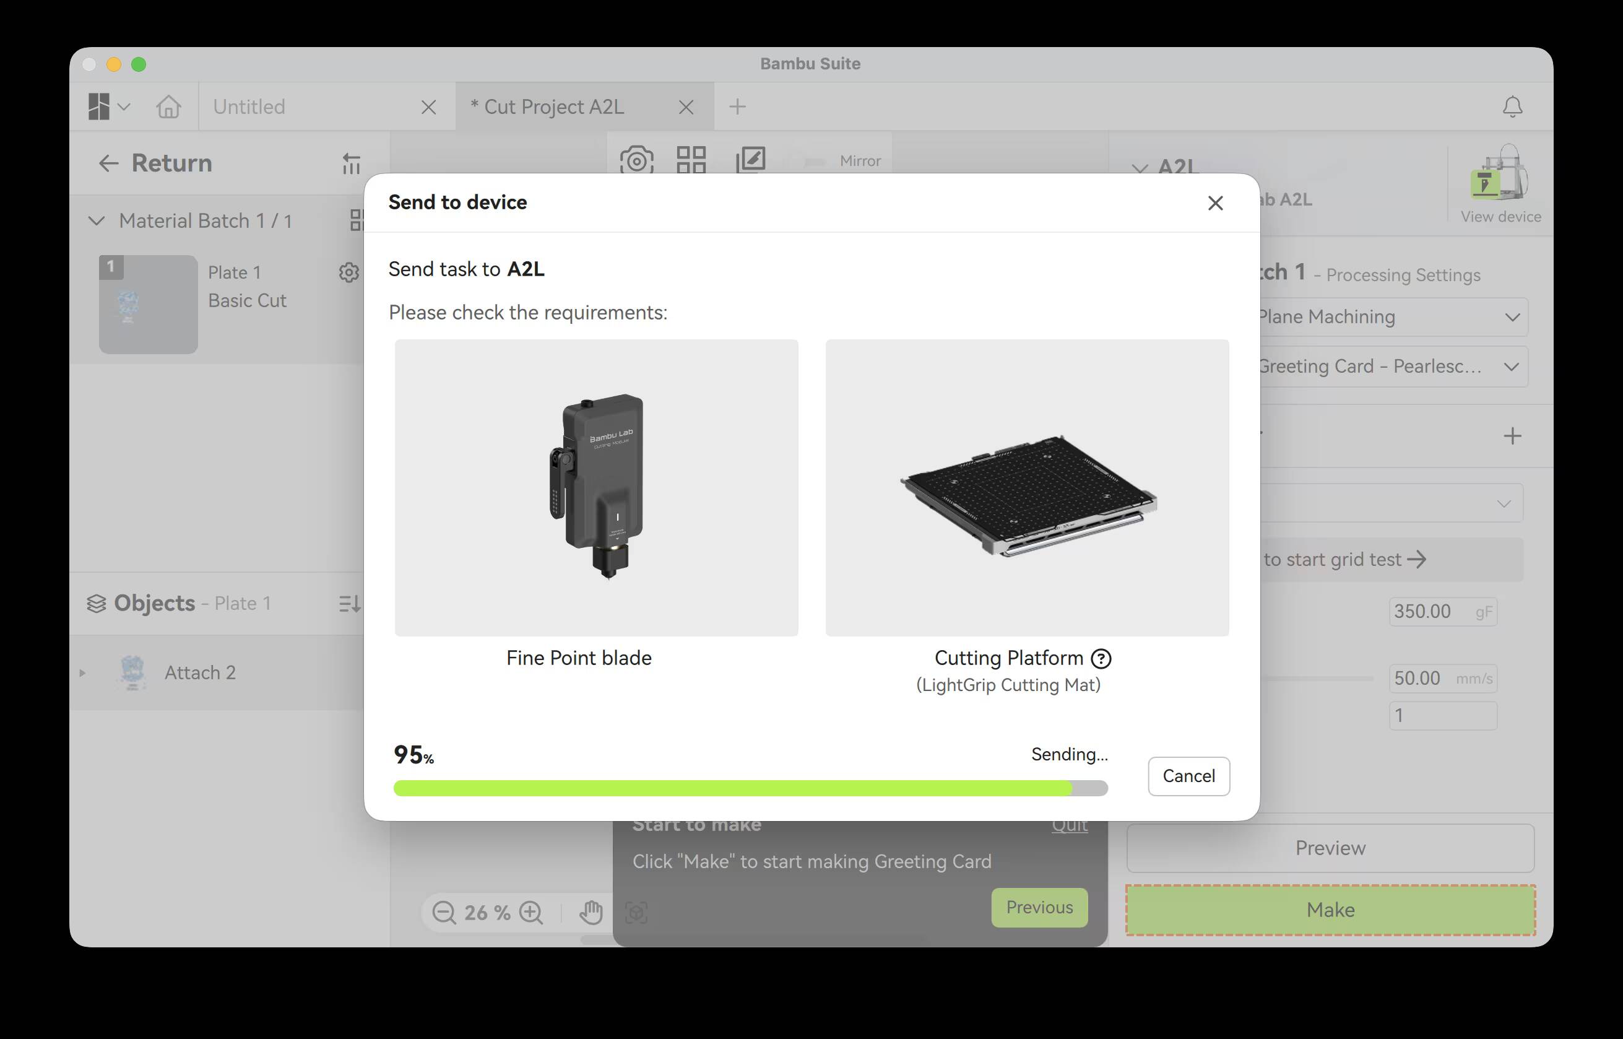Screen dimensions: 1623x1039
Task: Open the Plane Machining dropdown
Action: coord(1393,317)
